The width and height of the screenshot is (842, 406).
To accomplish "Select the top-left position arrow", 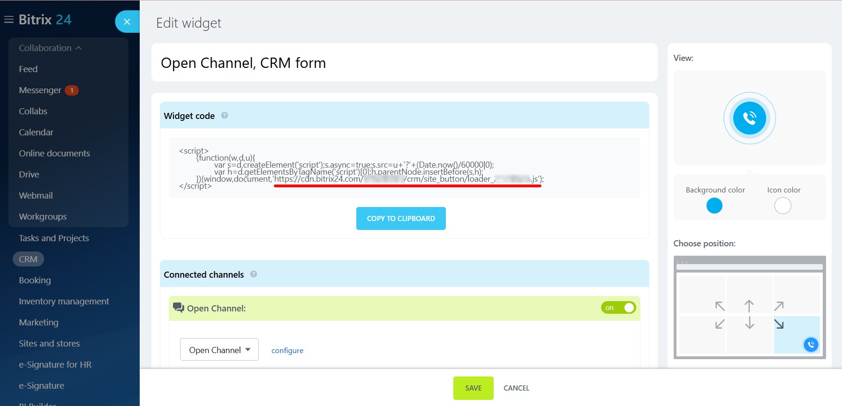I will click(x=720, y=306).
